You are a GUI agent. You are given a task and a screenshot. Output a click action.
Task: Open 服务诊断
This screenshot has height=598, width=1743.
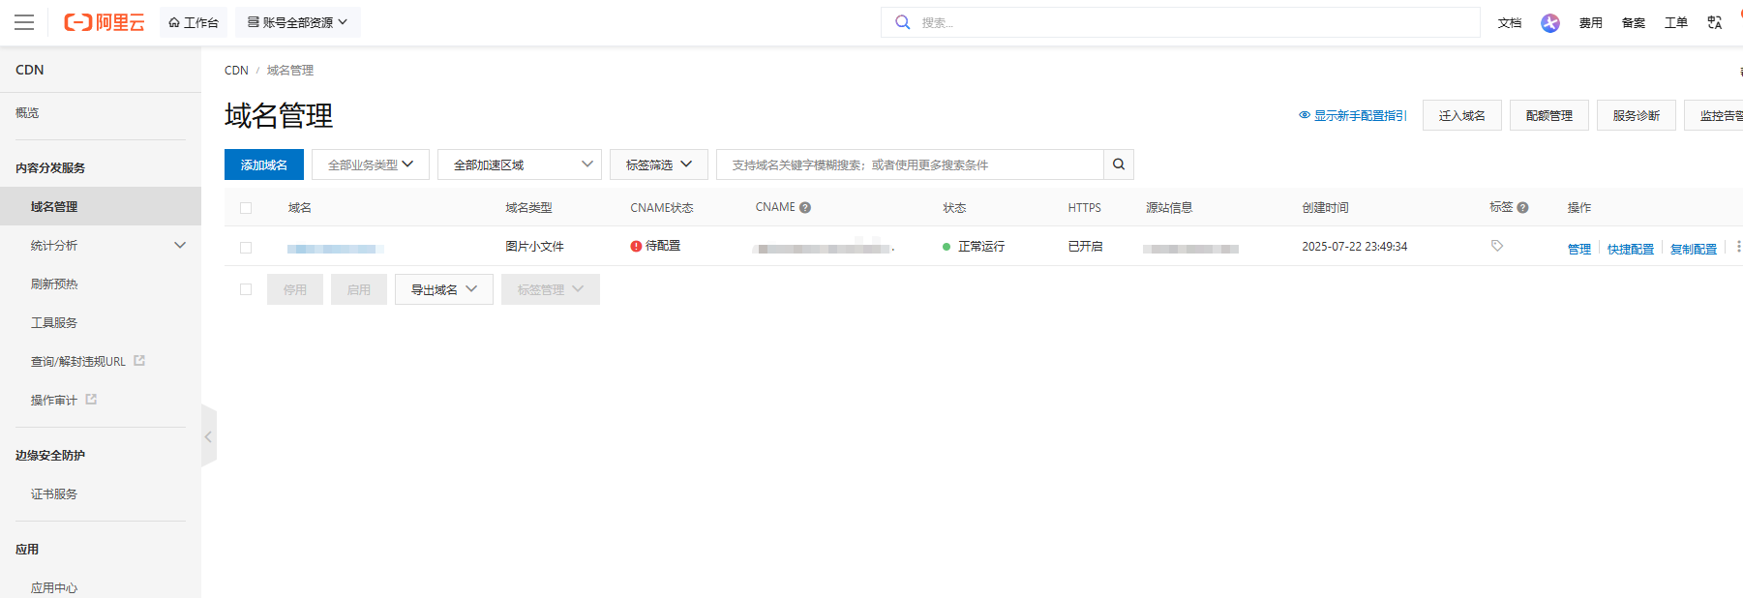(x=1637, y=115)
